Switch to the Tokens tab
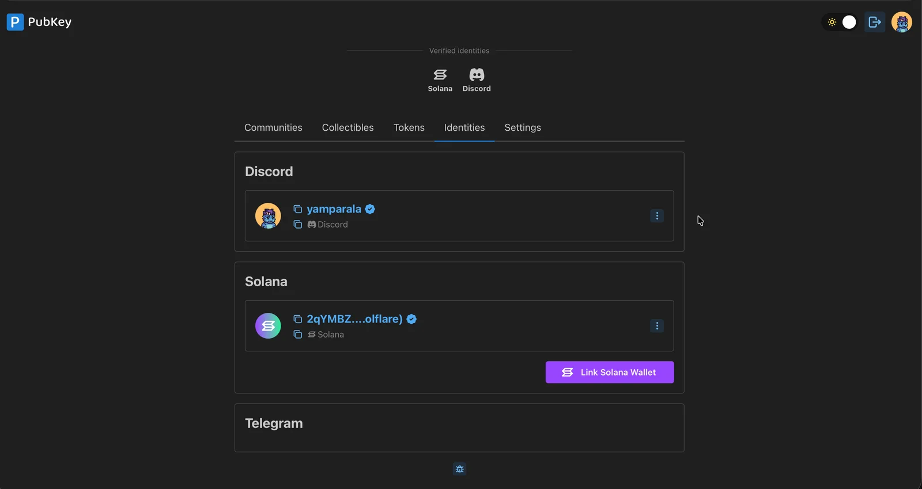The height and width of the screenshot is (489, 922). coord(409,127)
